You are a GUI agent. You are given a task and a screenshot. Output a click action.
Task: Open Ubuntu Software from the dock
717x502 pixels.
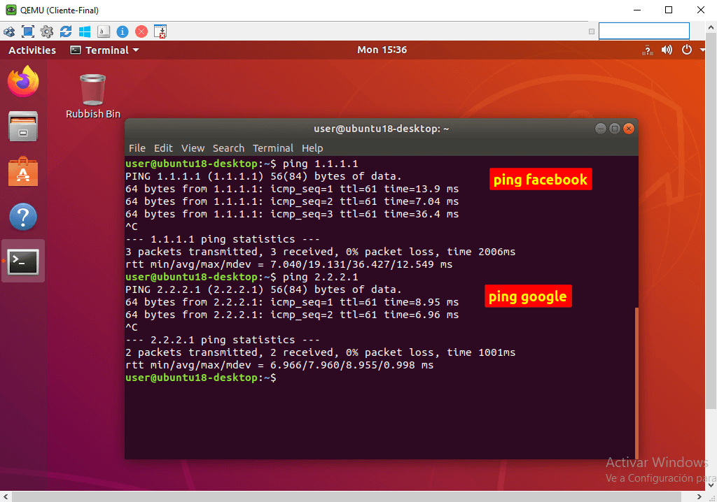[x=23, y=172]
